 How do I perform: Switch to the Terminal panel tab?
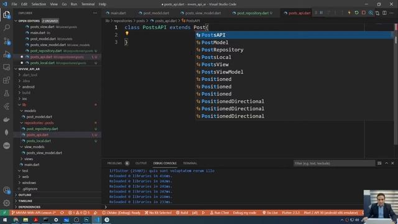tap(190, 163)
